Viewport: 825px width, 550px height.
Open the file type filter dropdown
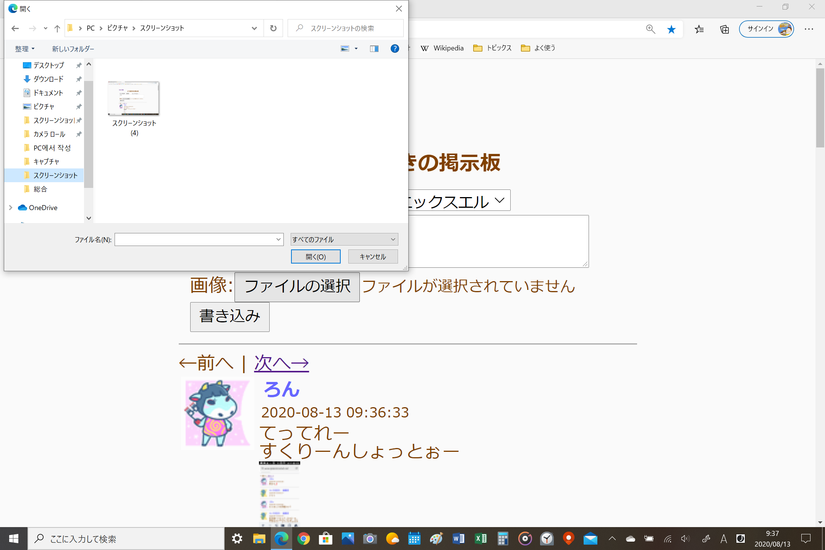(x=344, y=239)
